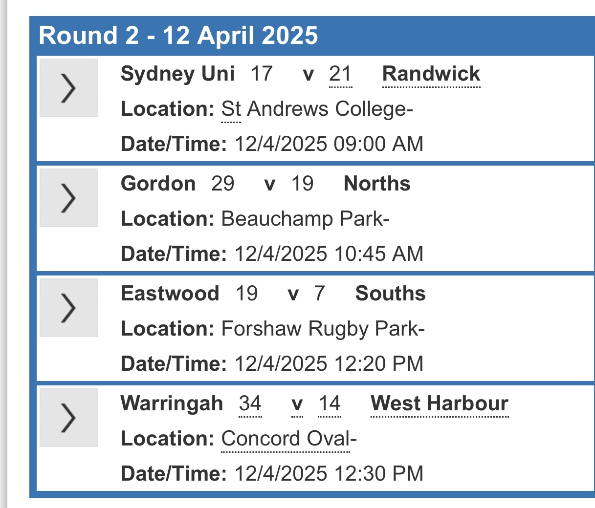
Task: Expand the Gordon v Norths match details
Action: [x=69, y=198]
